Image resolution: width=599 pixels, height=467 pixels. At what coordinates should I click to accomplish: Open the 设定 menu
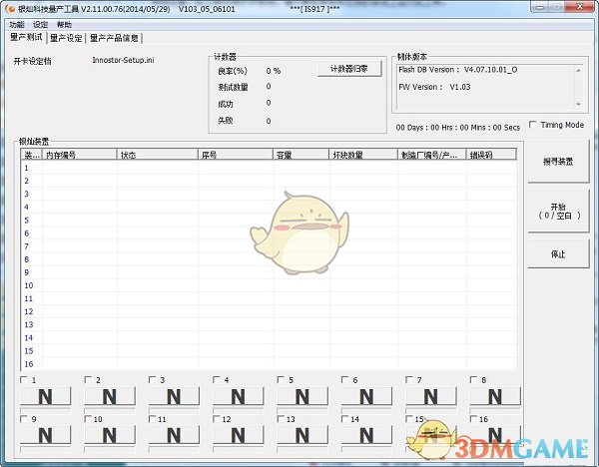[x=40, y=25]
